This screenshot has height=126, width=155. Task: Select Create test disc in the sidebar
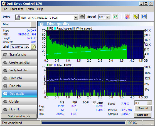pos(19,62)
